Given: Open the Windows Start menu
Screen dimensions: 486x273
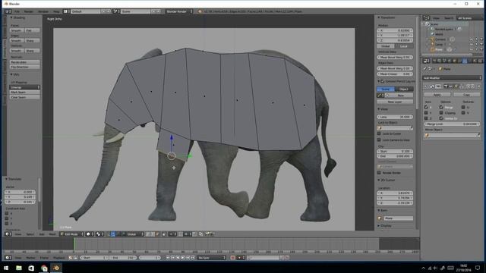Looking at the screenshot, I should (x=6, y=268).
